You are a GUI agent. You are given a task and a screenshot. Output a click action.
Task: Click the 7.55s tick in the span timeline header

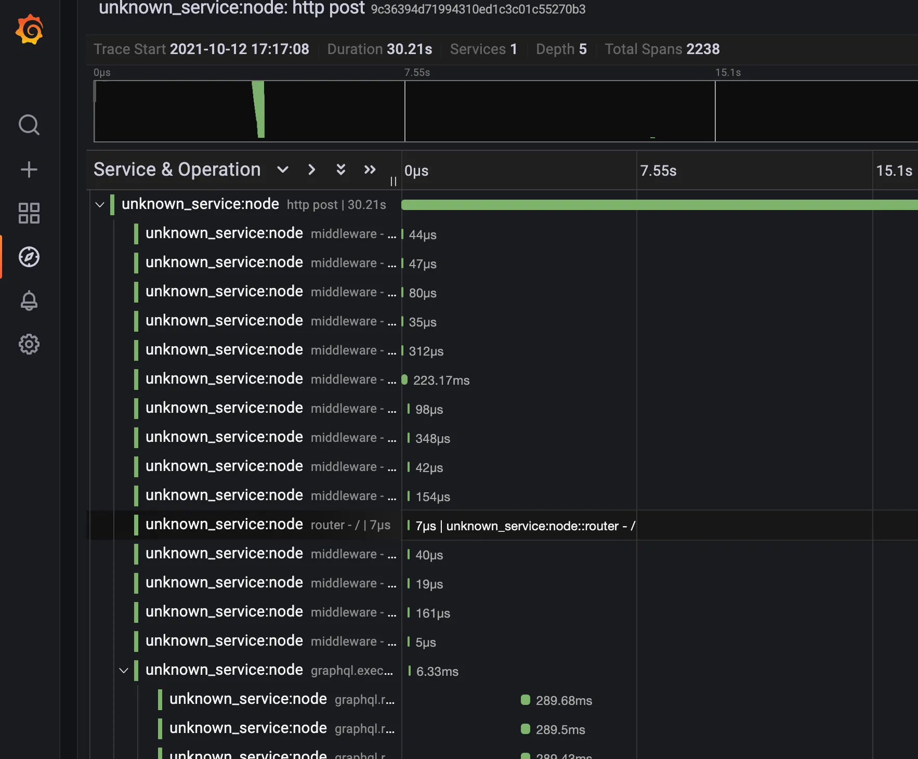[658, 171]
